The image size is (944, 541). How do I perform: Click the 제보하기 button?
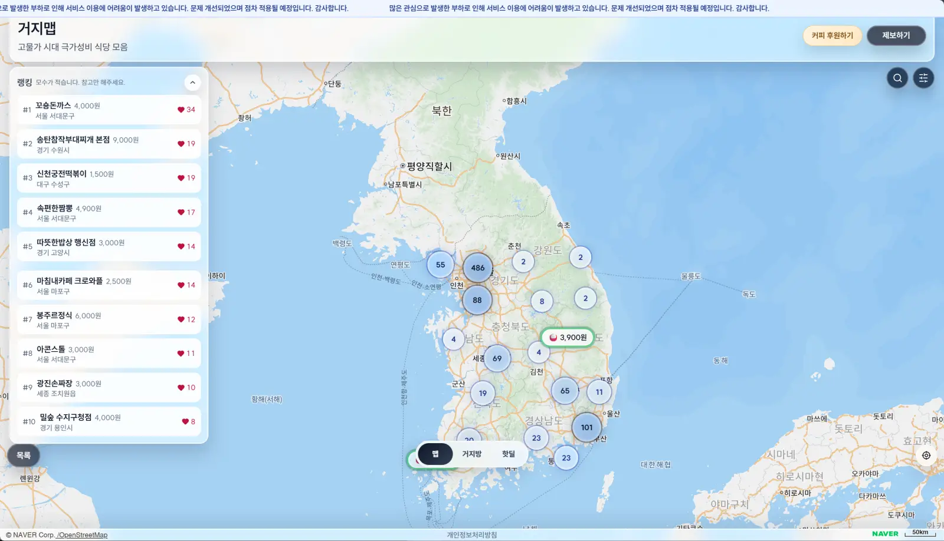tap(896, 35)
